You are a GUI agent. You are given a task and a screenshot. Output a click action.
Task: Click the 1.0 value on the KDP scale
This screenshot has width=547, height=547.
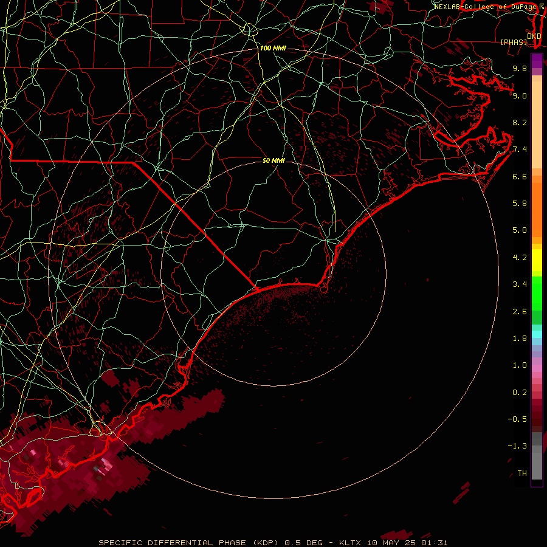point(520,365)
